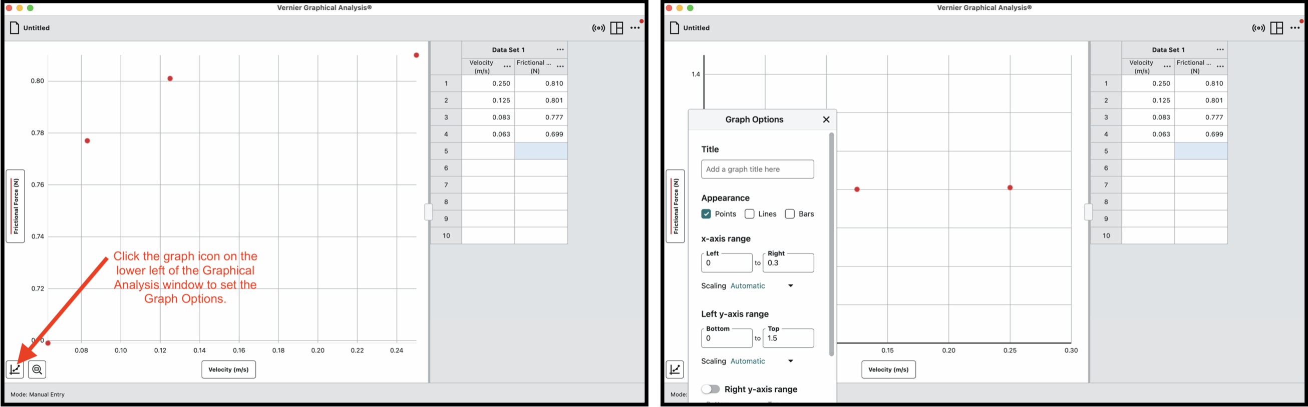Click the pane divider handle in left window
This screenshot has height=407, width=1308.
(x=429, y=212)
